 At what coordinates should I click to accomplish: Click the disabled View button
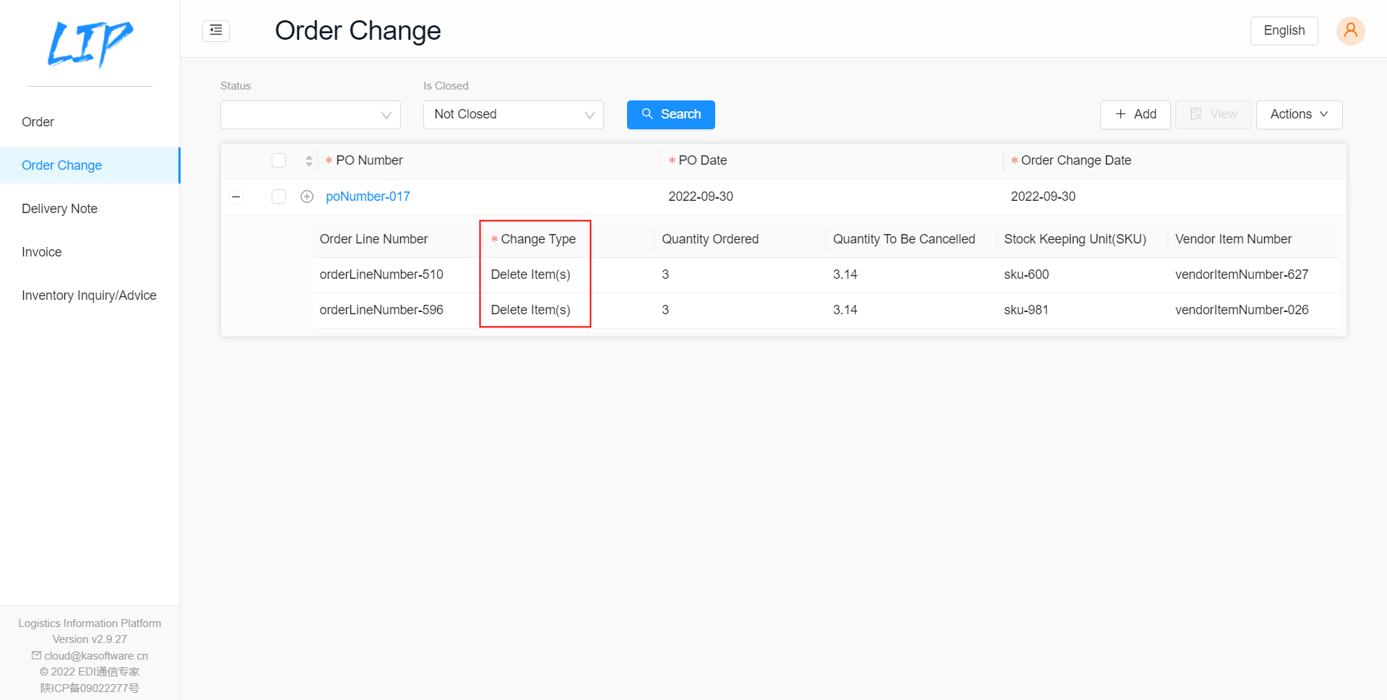(x=1214, y=115)
